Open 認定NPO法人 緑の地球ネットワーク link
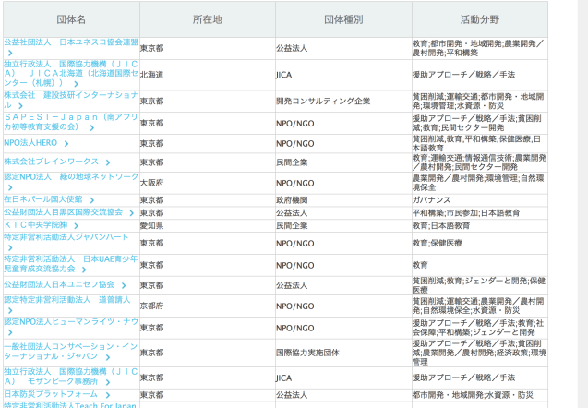Screen dimensions: 588x408 coord(71,176)
